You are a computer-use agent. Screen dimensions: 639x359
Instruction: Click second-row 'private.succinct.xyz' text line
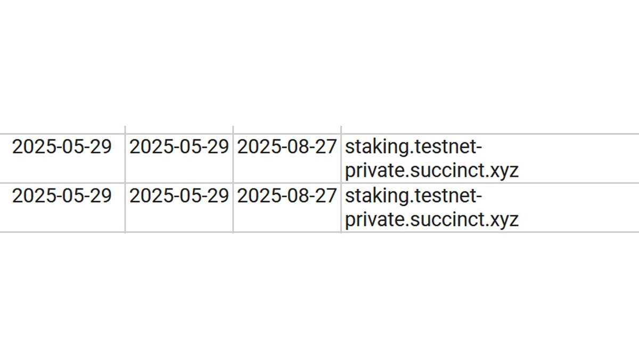coord(432,219)
